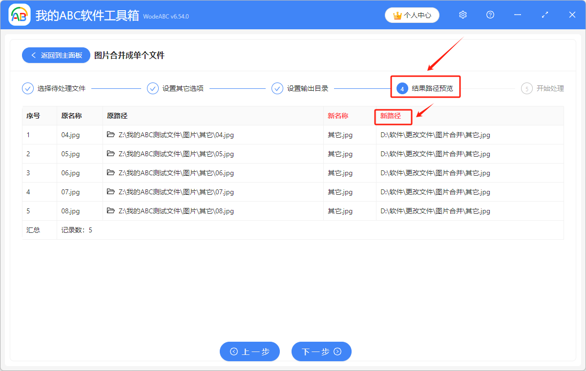
Task: Return to main panel via 返回到主面板
Action: pos(56,55)
